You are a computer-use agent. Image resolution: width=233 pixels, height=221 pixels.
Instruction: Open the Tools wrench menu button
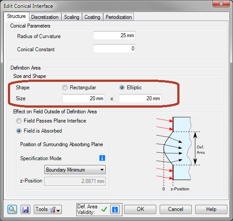(48, 209)
